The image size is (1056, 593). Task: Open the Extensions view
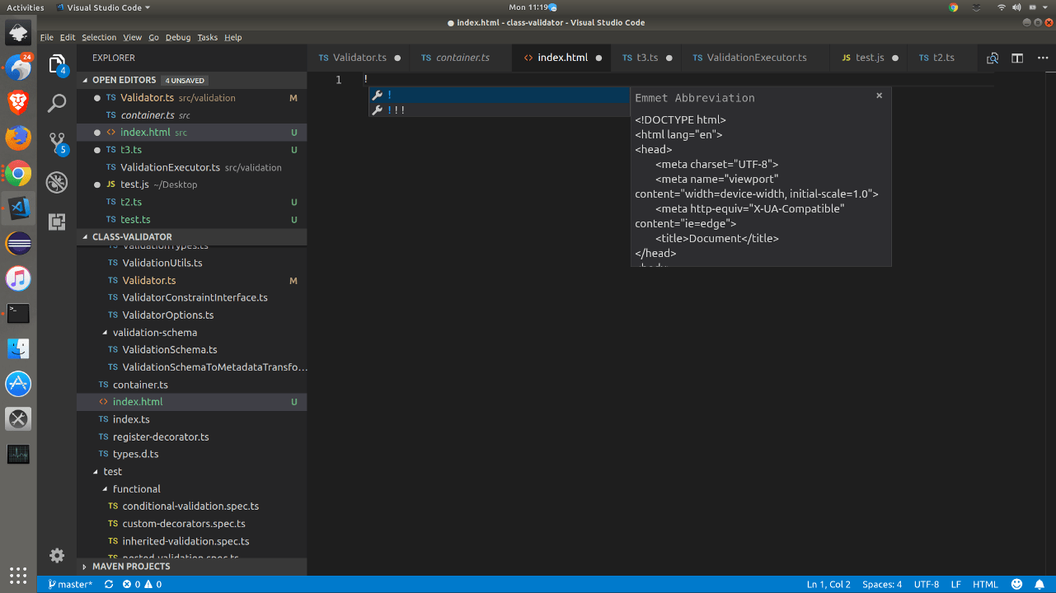pyautogui.click(x=56, y=223)
